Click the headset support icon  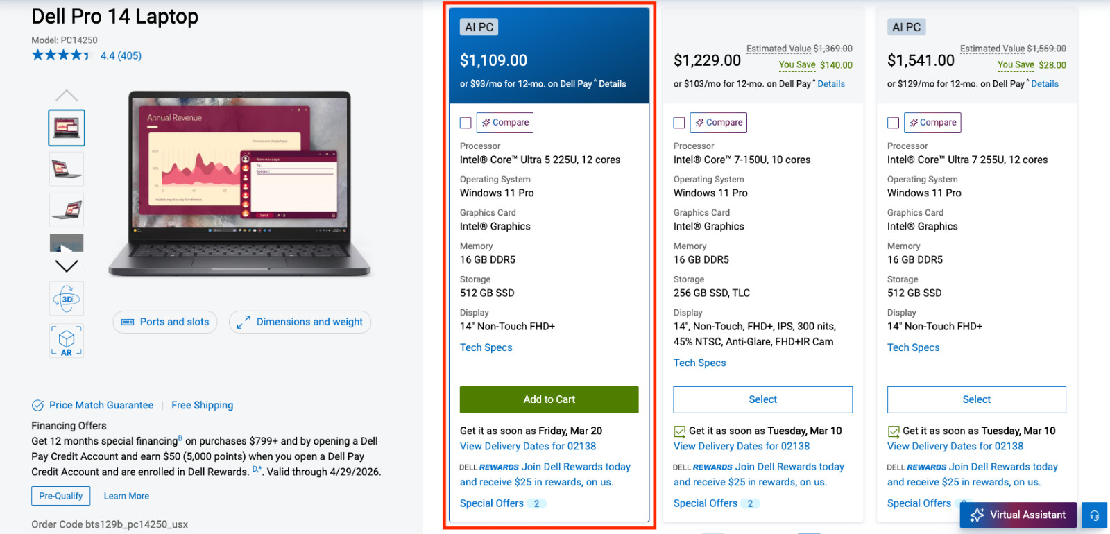coord(1094,515)
